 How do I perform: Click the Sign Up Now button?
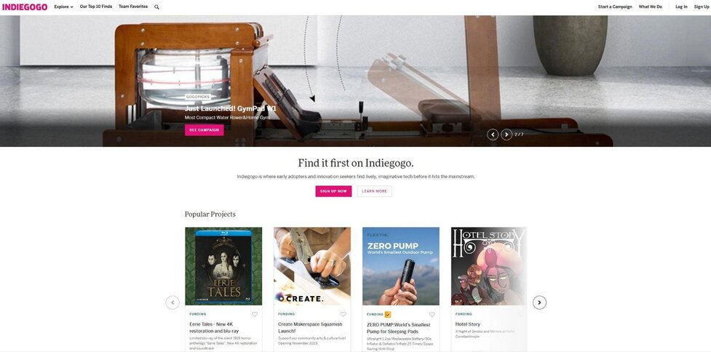333,191
